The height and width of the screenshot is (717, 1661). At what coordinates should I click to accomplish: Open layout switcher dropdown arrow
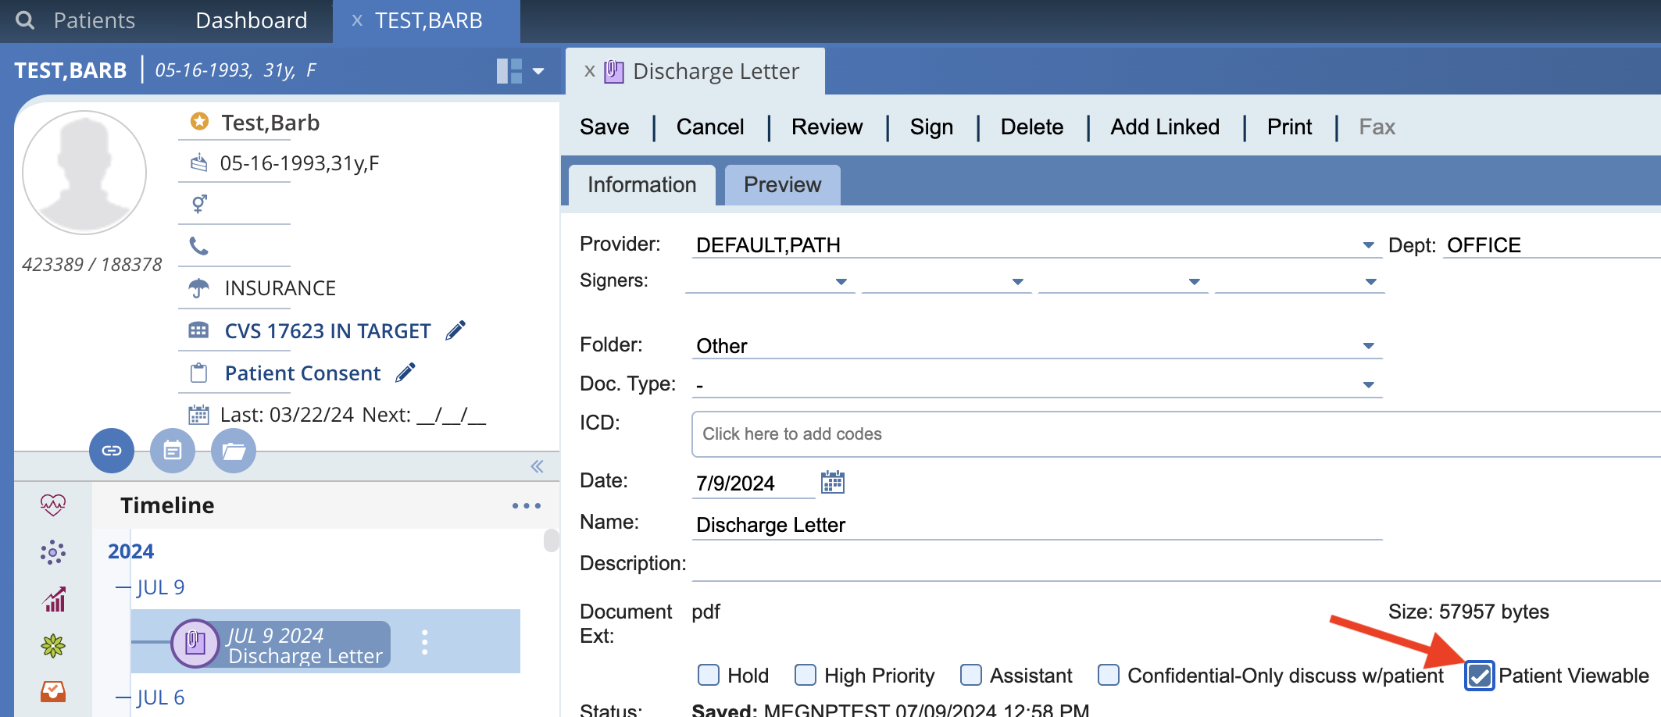click(x=538, y=71)
